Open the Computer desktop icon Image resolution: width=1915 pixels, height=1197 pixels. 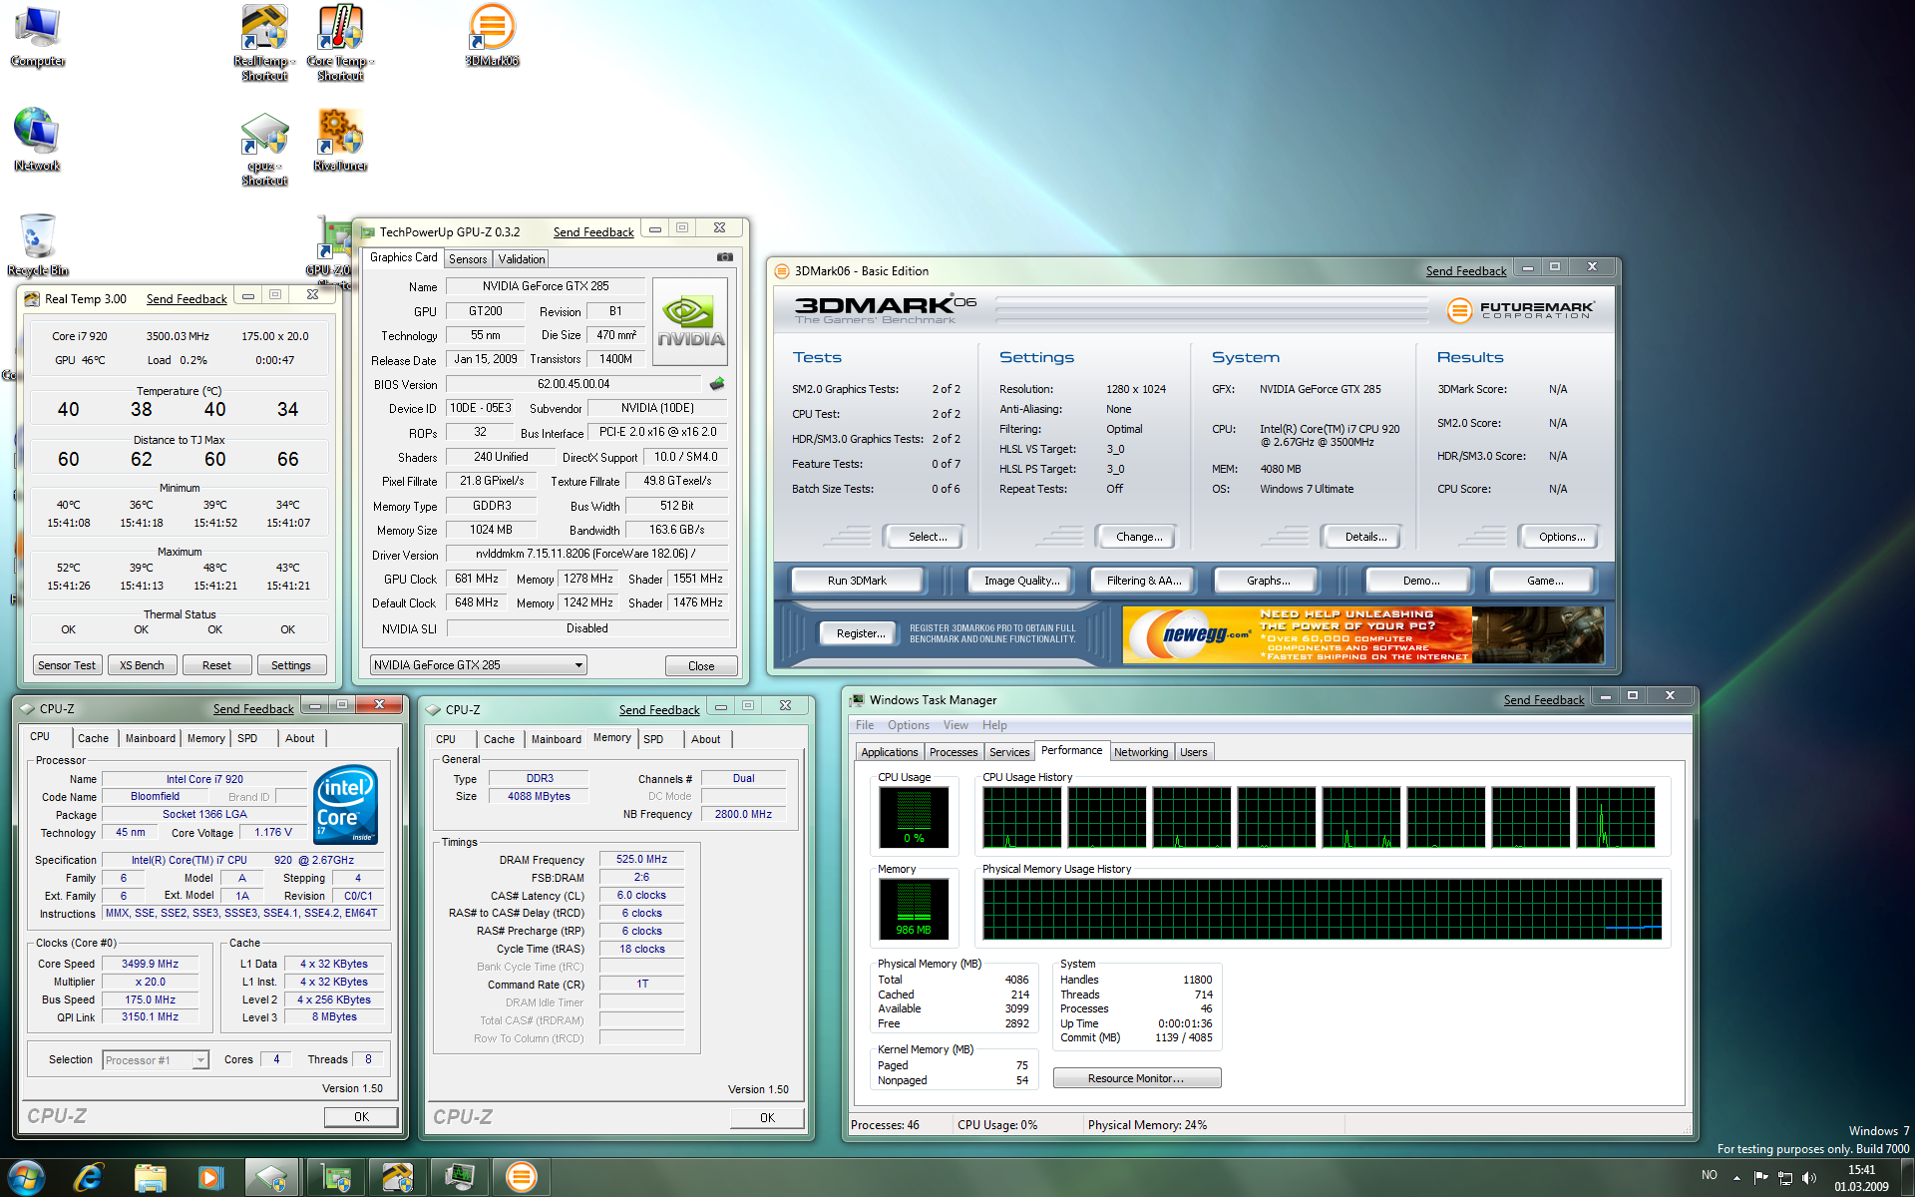[38, 37]
